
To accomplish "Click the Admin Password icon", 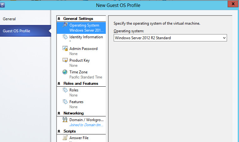I will pyautogui.click(x=65, y=48).
